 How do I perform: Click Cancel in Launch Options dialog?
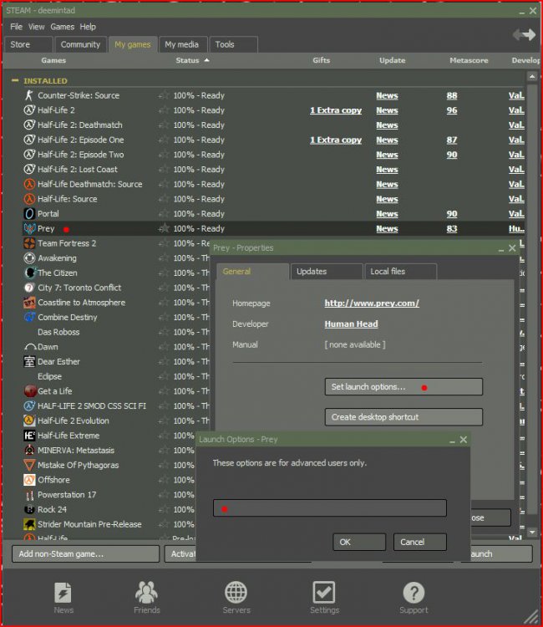coord(420,543)
